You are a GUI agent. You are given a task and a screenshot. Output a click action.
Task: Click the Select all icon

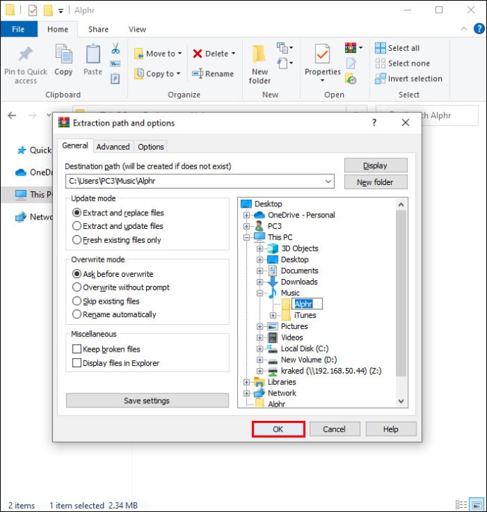(380, 48)
